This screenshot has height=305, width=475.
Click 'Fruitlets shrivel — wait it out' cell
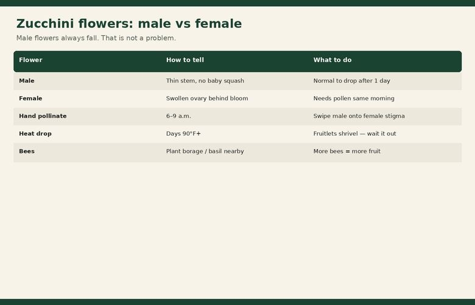pos(355,133)
